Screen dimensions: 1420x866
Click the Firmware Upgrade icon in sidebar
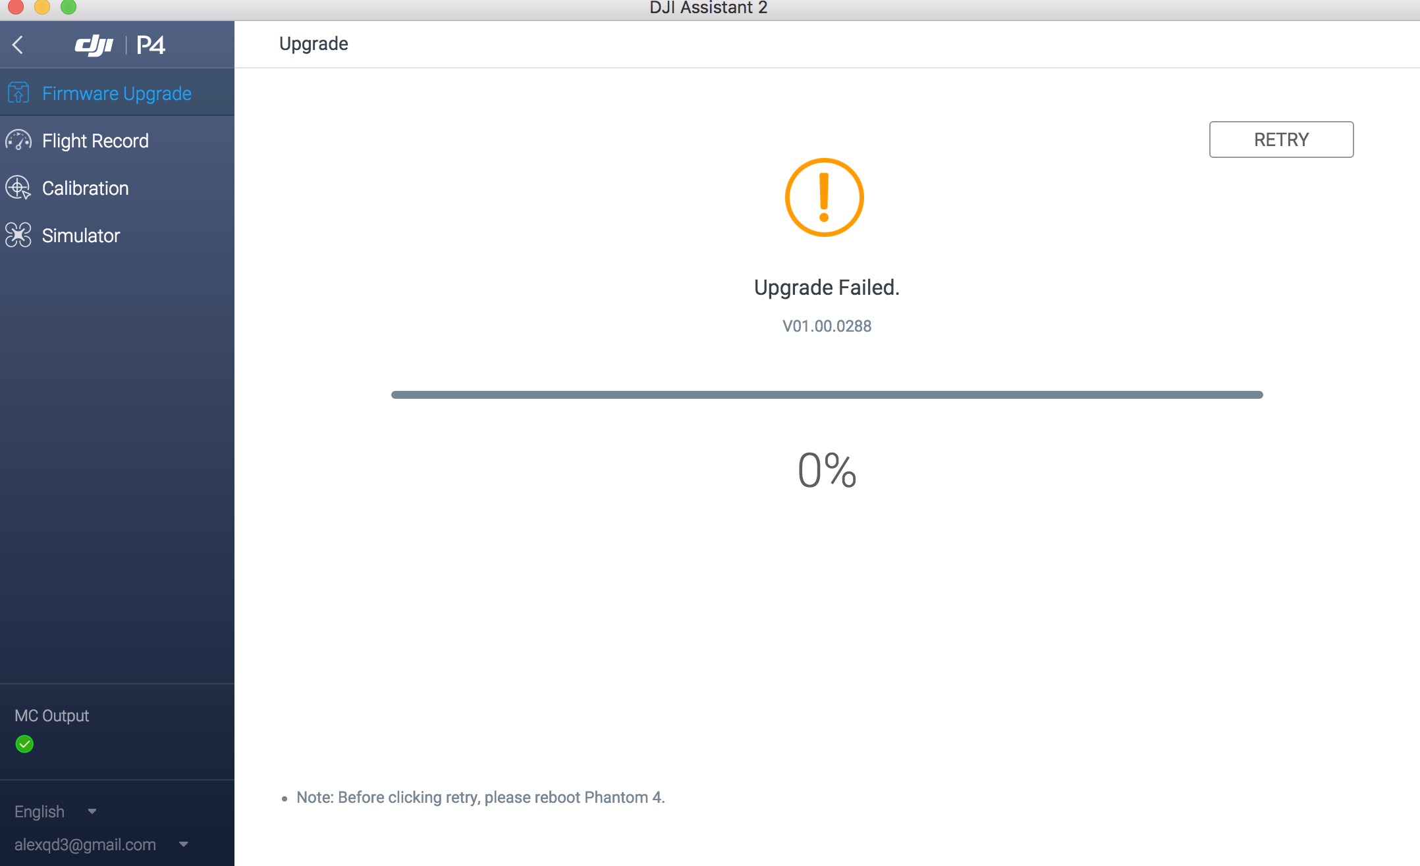(x=19, y=92)
